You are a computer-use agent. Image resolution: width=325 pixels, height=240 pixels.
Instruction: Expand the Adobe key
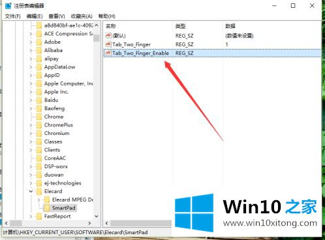click(x=31, y=42)
